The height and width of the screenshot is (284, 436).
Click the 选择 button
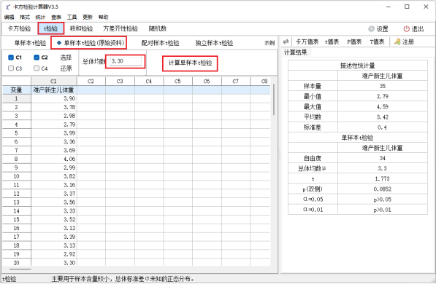click(x=66, y=58)
